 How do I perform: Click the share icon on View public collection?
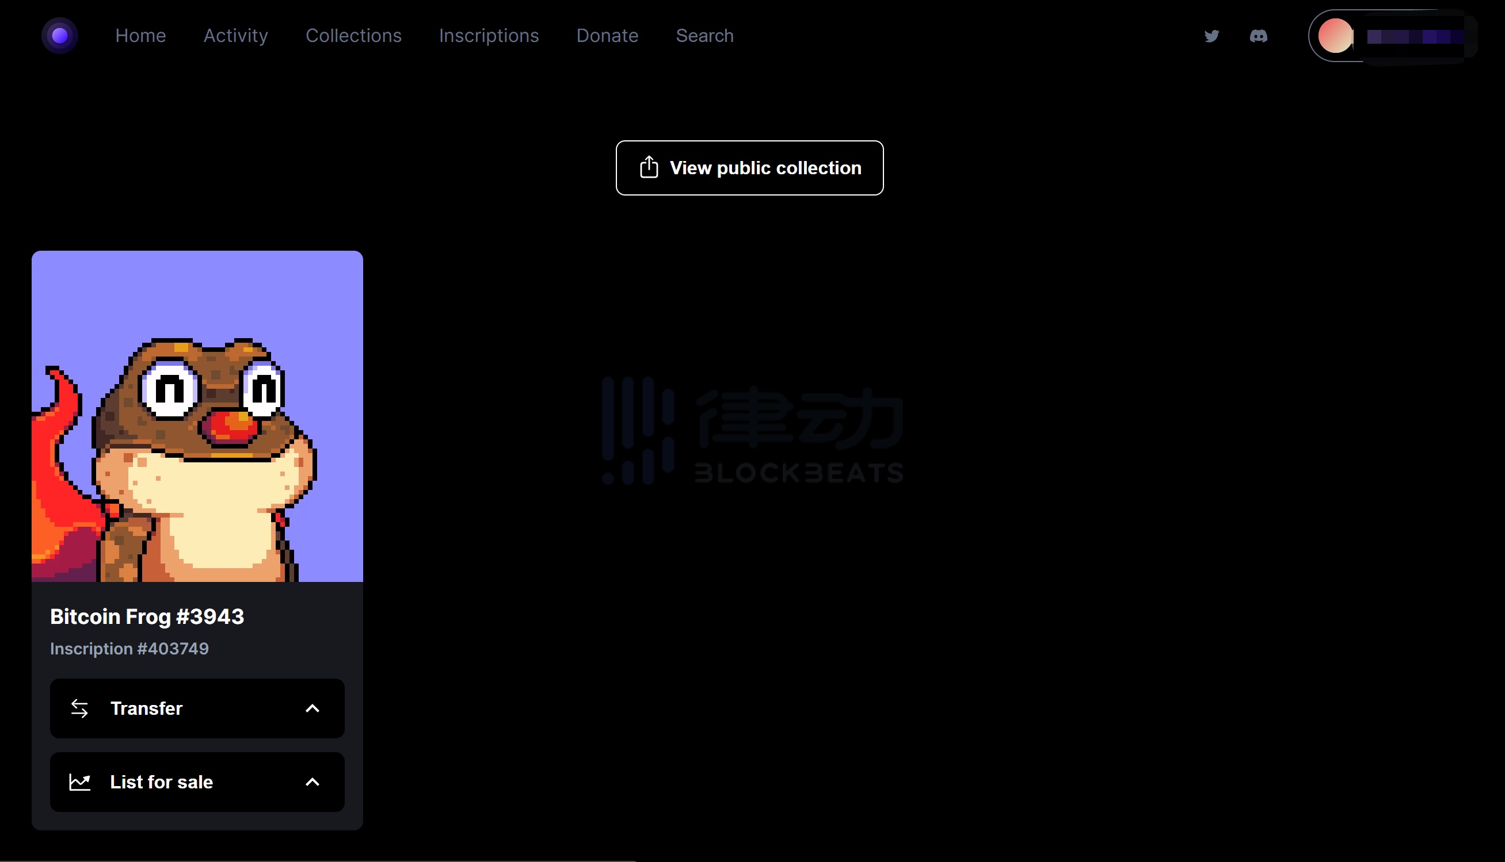tap(649, 167)
